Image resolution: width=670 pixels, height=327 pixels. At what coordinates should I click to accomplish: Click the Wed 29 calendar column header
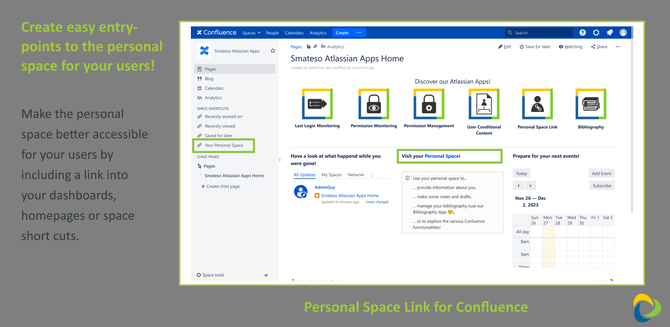(572, 220)
